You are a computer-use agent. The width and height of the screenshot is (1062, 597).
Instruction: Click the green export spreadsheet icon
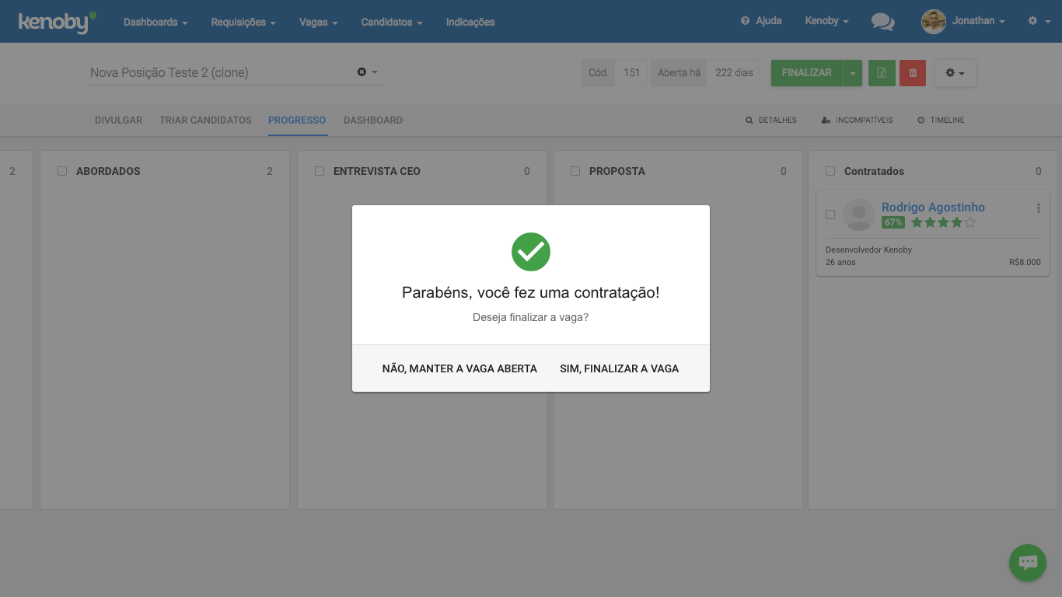click(882, 73)
